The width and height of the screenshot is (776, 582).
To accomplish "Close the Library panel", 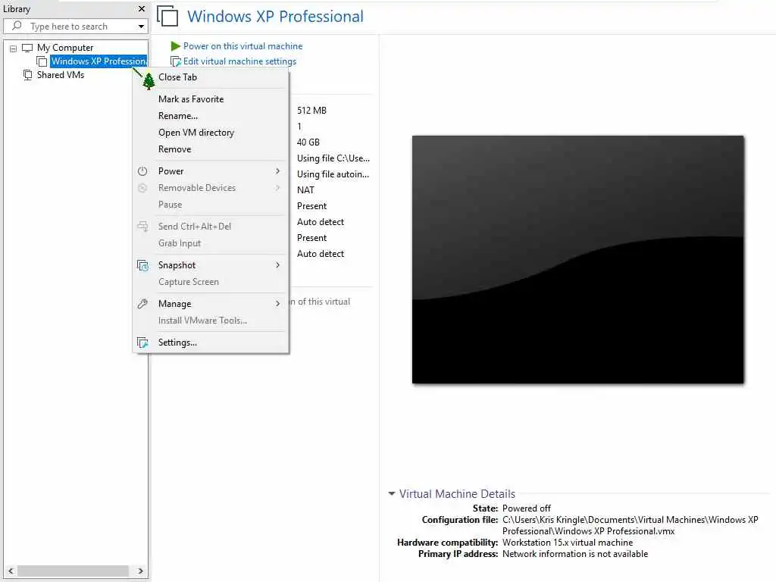I will click(142, 9).
